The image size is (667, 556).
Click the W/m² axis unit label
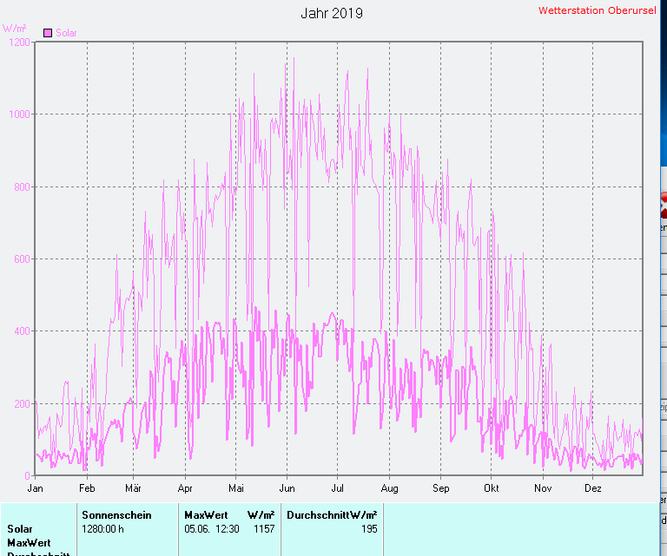[x=14, y=29]
